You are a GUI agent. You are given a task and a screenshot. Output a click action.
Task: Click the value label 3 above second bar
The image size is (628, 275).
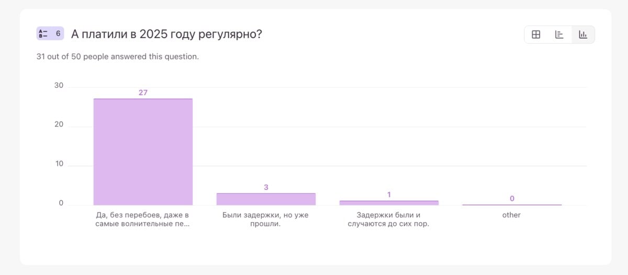[266, 187]
